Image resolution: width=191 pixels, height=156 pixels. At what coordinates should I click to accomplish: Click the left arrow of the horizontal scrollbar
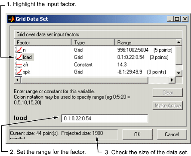pos(18,80)
